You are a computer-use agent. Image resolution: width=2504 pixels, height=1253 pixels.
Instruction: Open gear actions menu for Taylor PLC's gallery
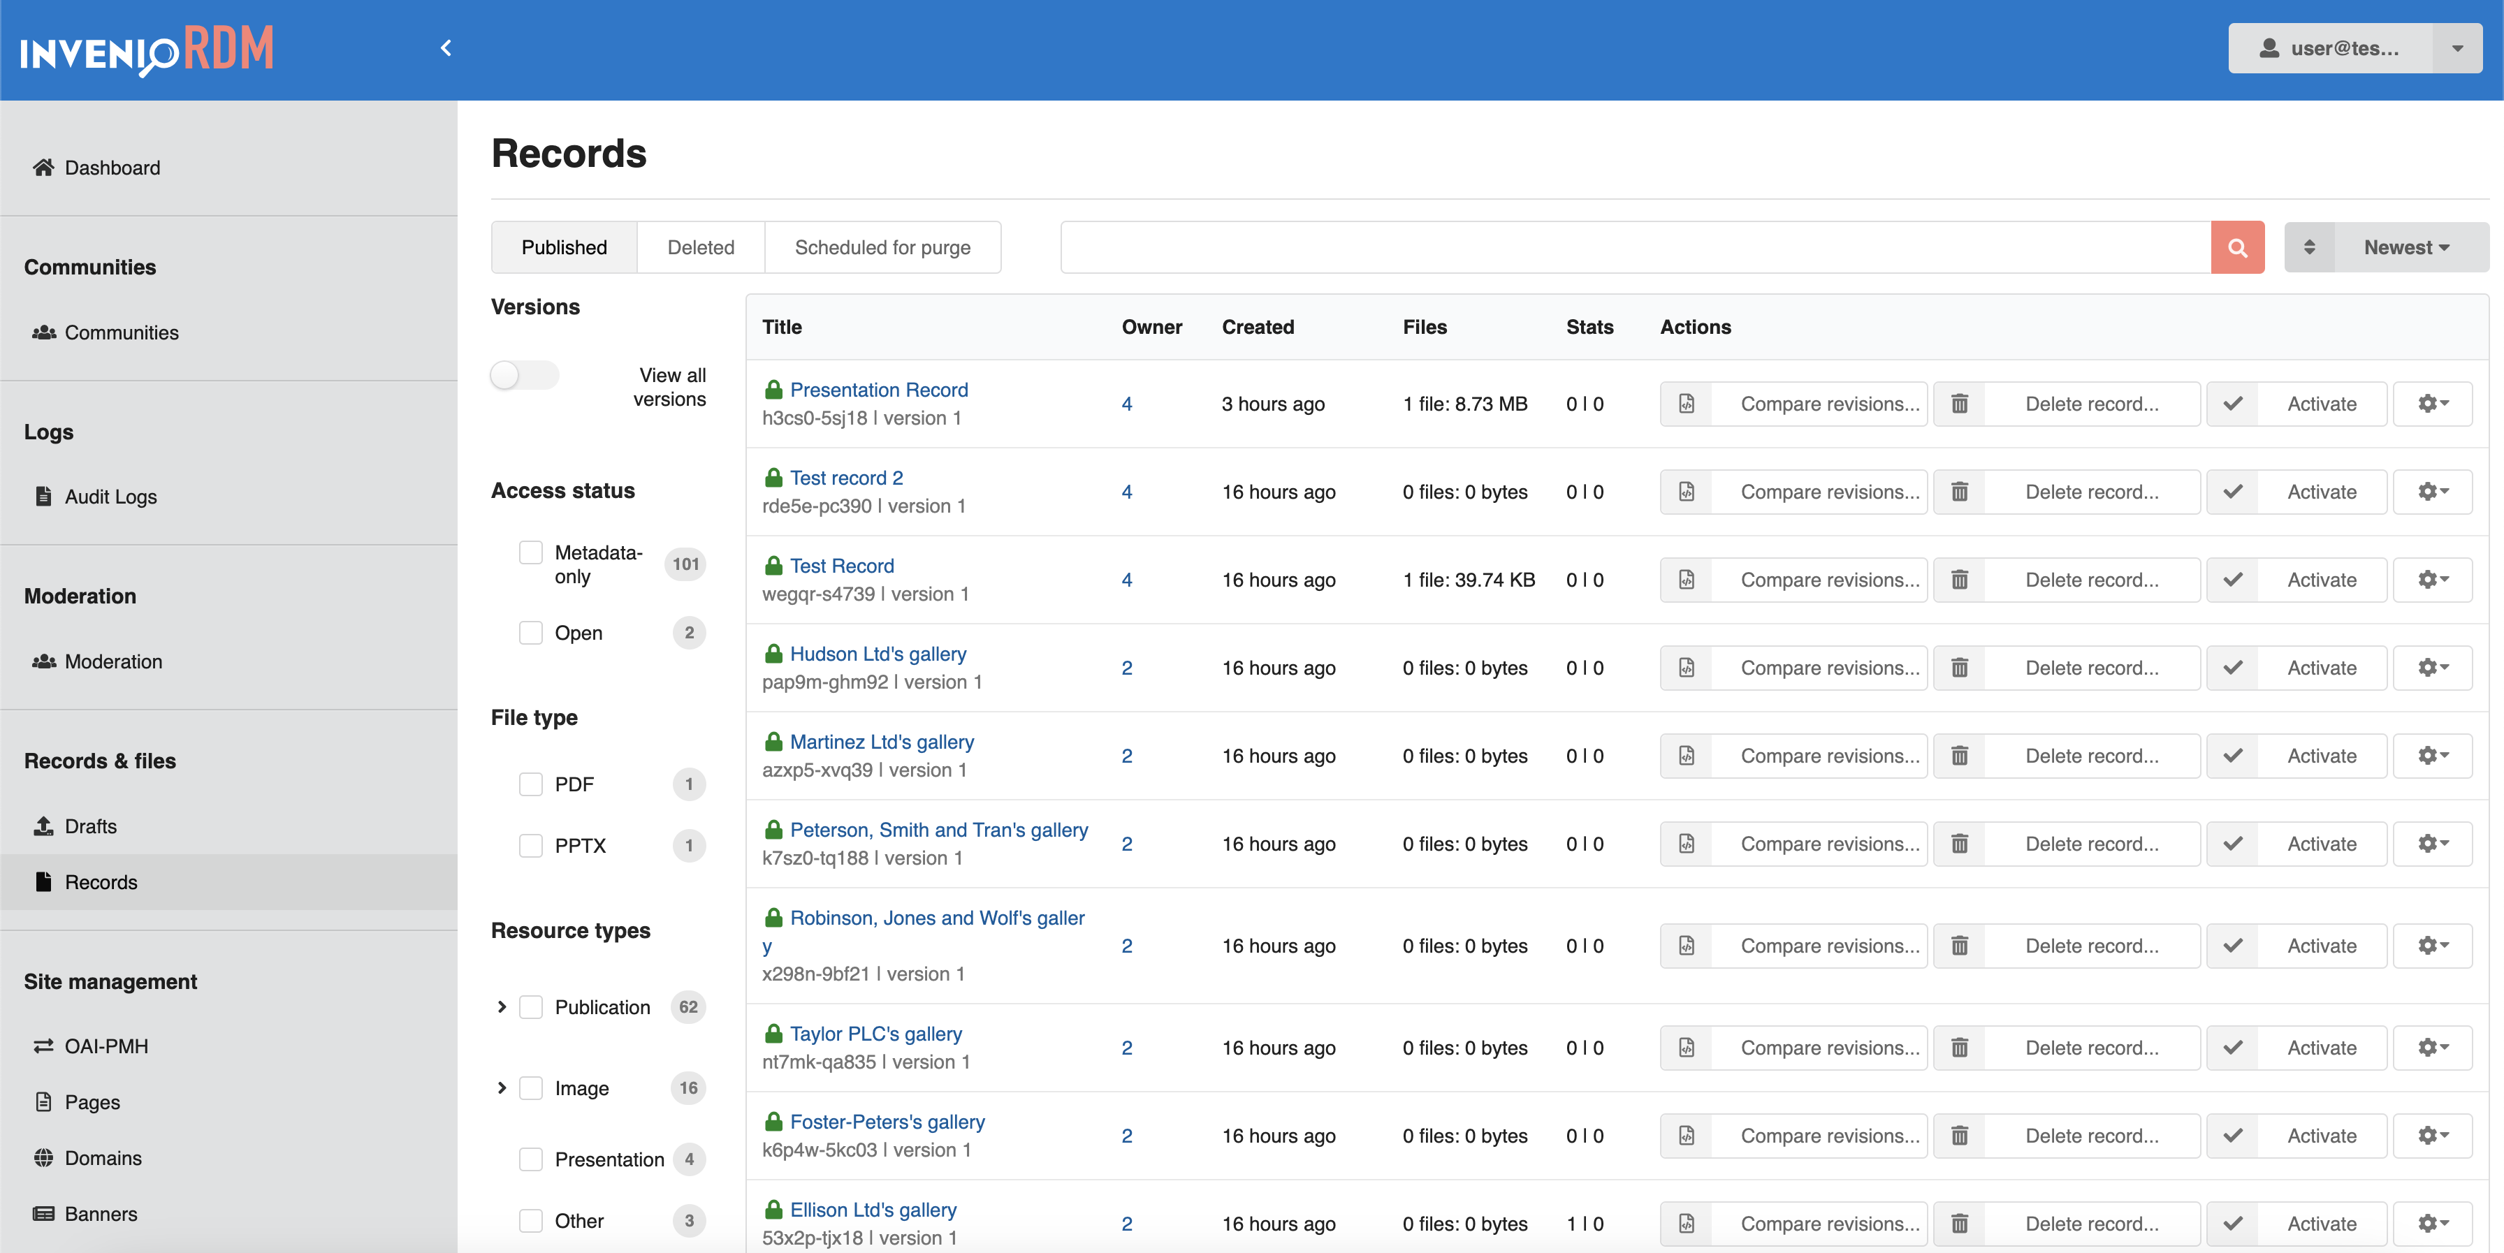[2432, 1048]
